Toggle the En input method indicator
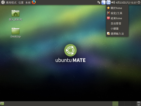Image resolution: width=141 pixels, height=106 pixels. click(109, 3)
